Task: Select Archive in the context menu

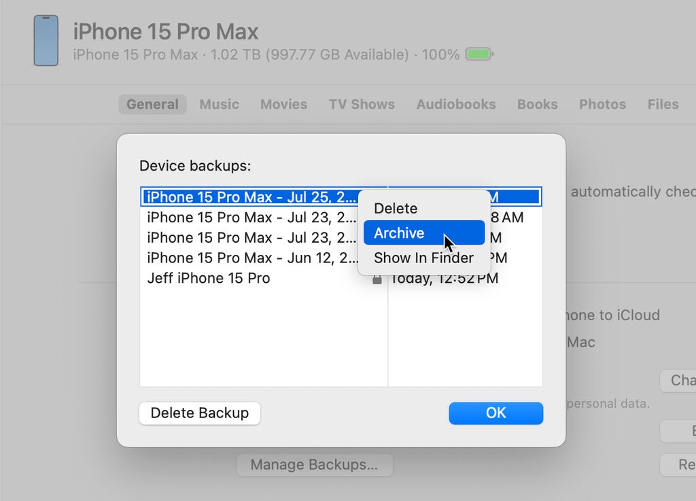Action: (x=399, y=233)
